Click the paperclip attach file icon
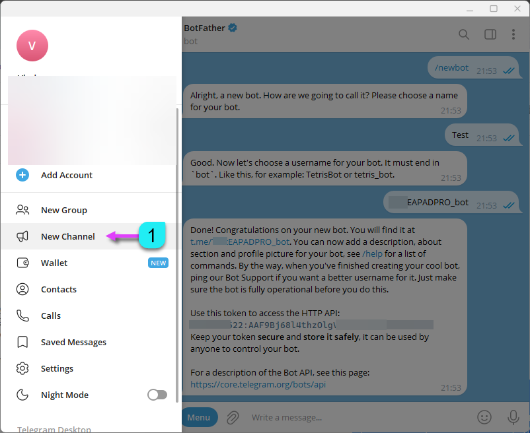The width and height of the screenshot is (530, 433). 233,417
